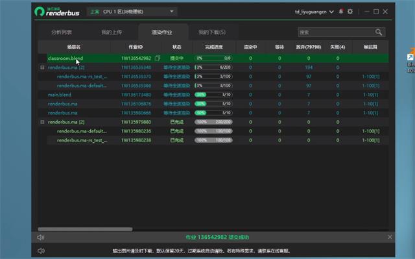Click main.blend's 3/10 progress bar
The height and width of the screenshot is (259, 415).
click(213, 95)
